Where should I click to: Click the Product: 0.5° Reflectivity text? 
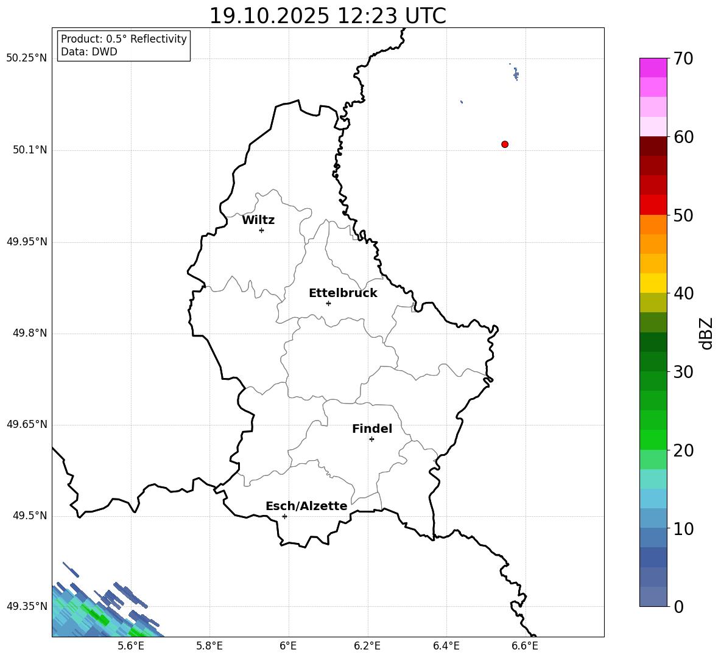[124, 39]
